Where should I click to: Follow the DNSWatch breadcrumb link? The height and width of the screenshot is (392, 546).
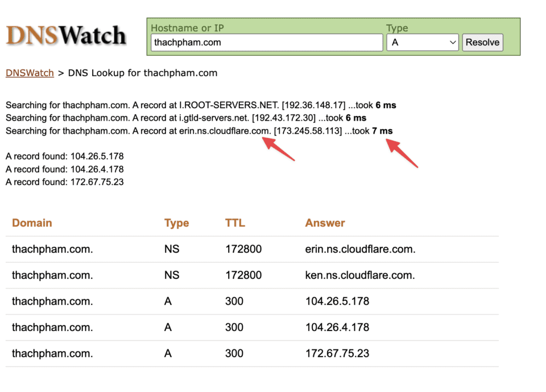coord(30,73)
